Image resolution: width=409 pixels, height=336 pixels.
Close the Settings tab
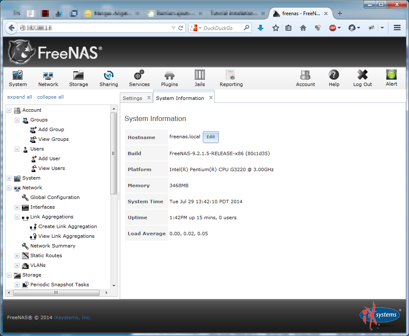[149, 97]
